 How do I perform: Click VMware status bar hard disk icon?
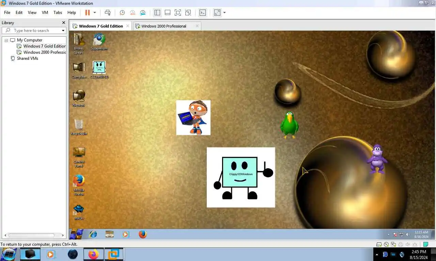[379, 244]
